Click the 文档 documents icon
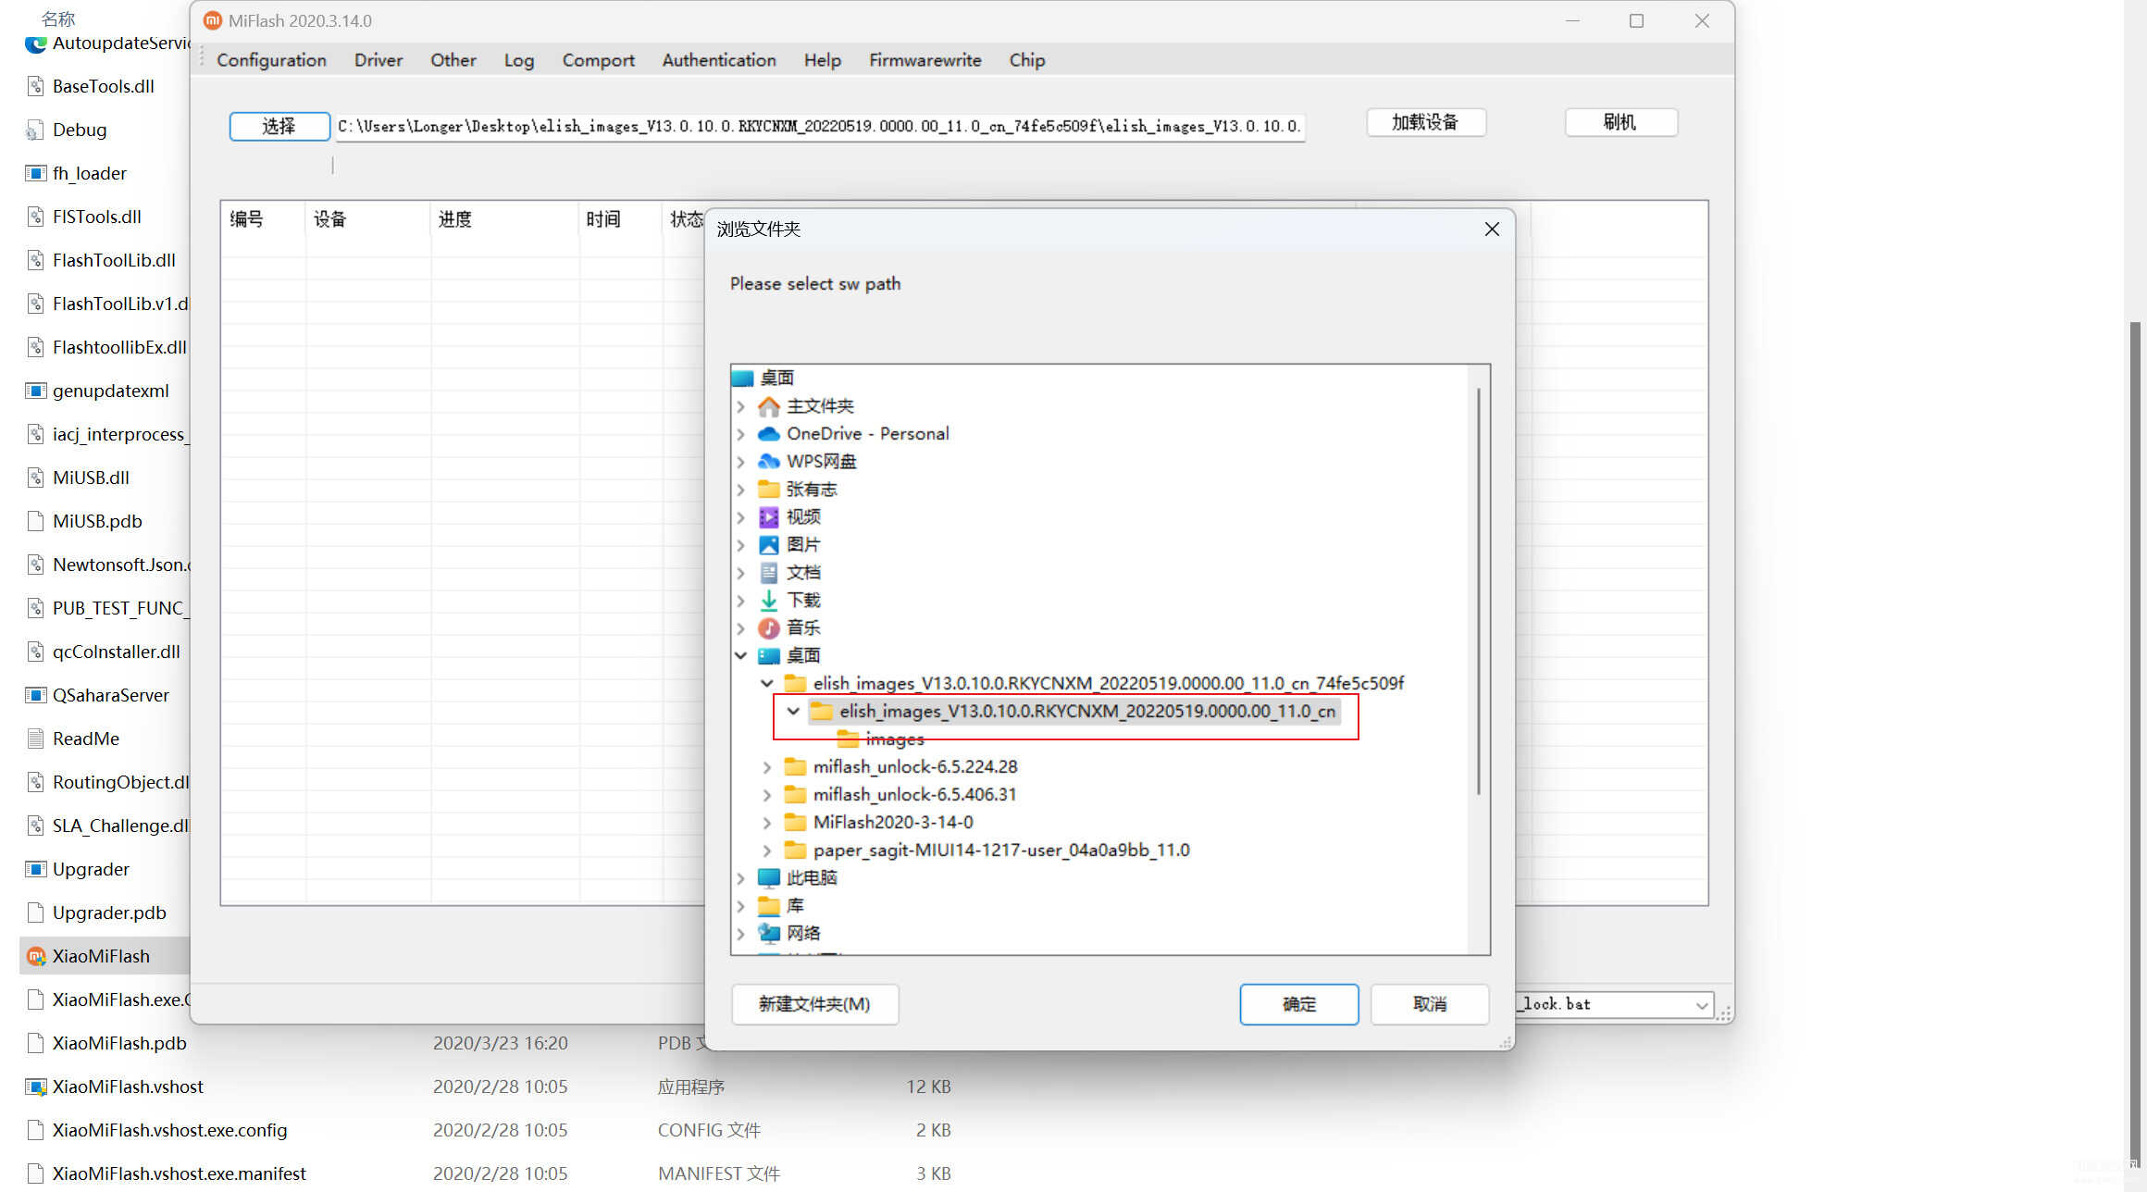The height and width of the screenshot is (1192, 2147). click(x=769, y=572)
